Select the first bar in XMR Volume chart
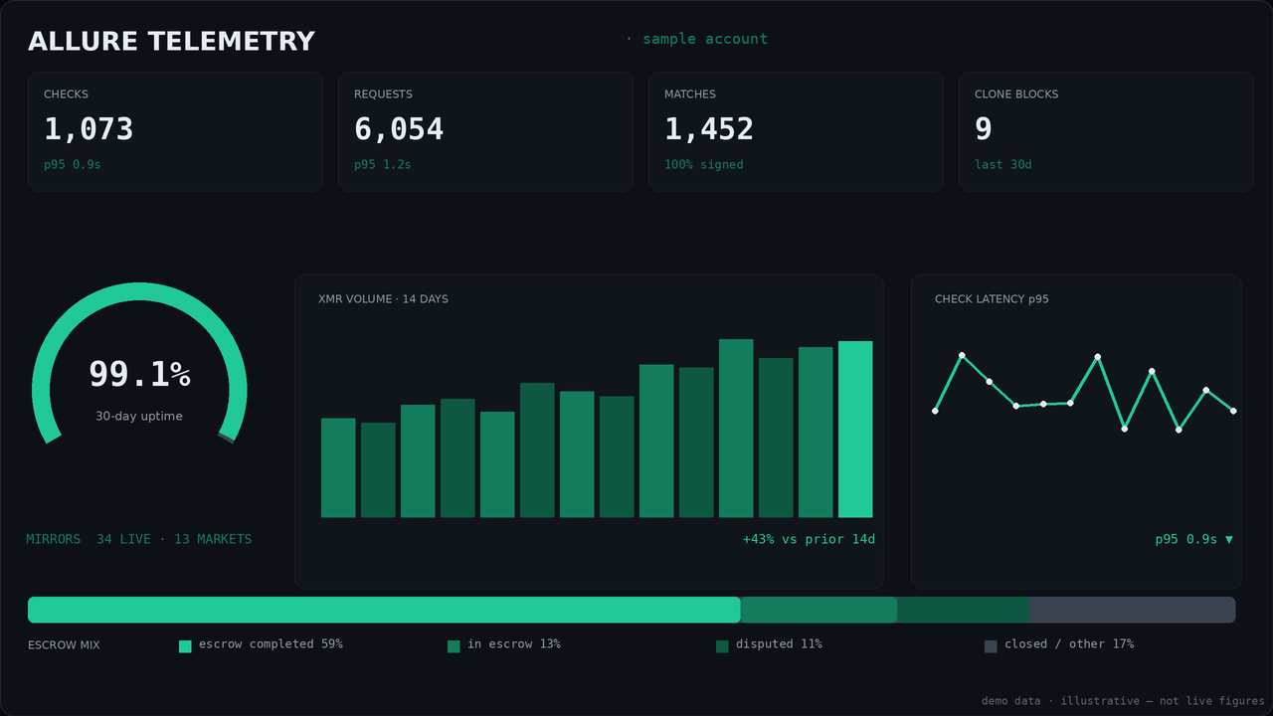 tap(338, 467)
